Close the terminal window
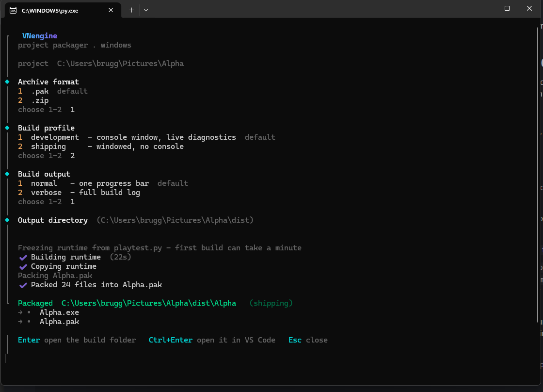 529,8
